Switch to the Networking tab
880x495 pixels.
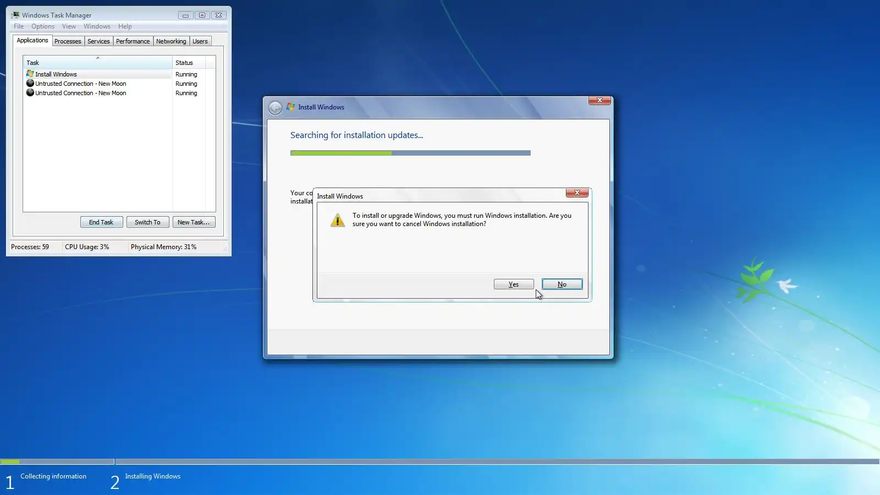tap(171, 41)
